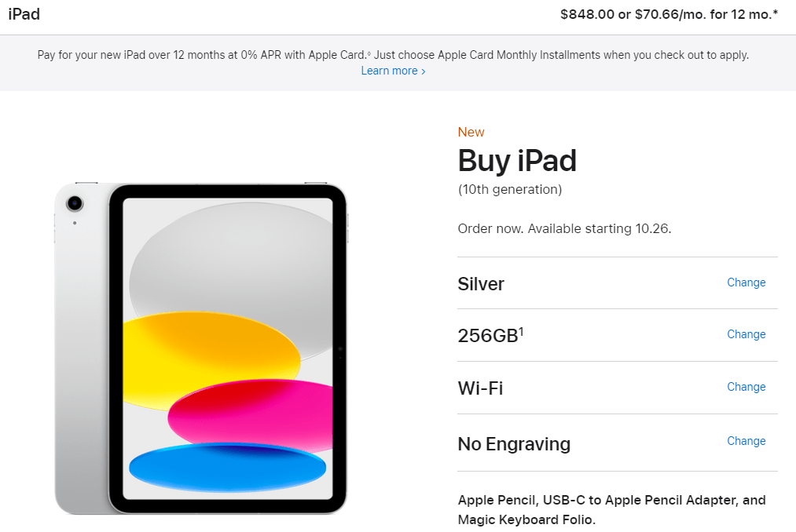Click the footnote superscript 1 after 256GB
The image size is (796, 532).
tap(521, 329)
